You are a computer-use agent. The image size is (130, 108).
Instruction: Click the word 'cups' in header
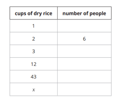tap(21, 14)
